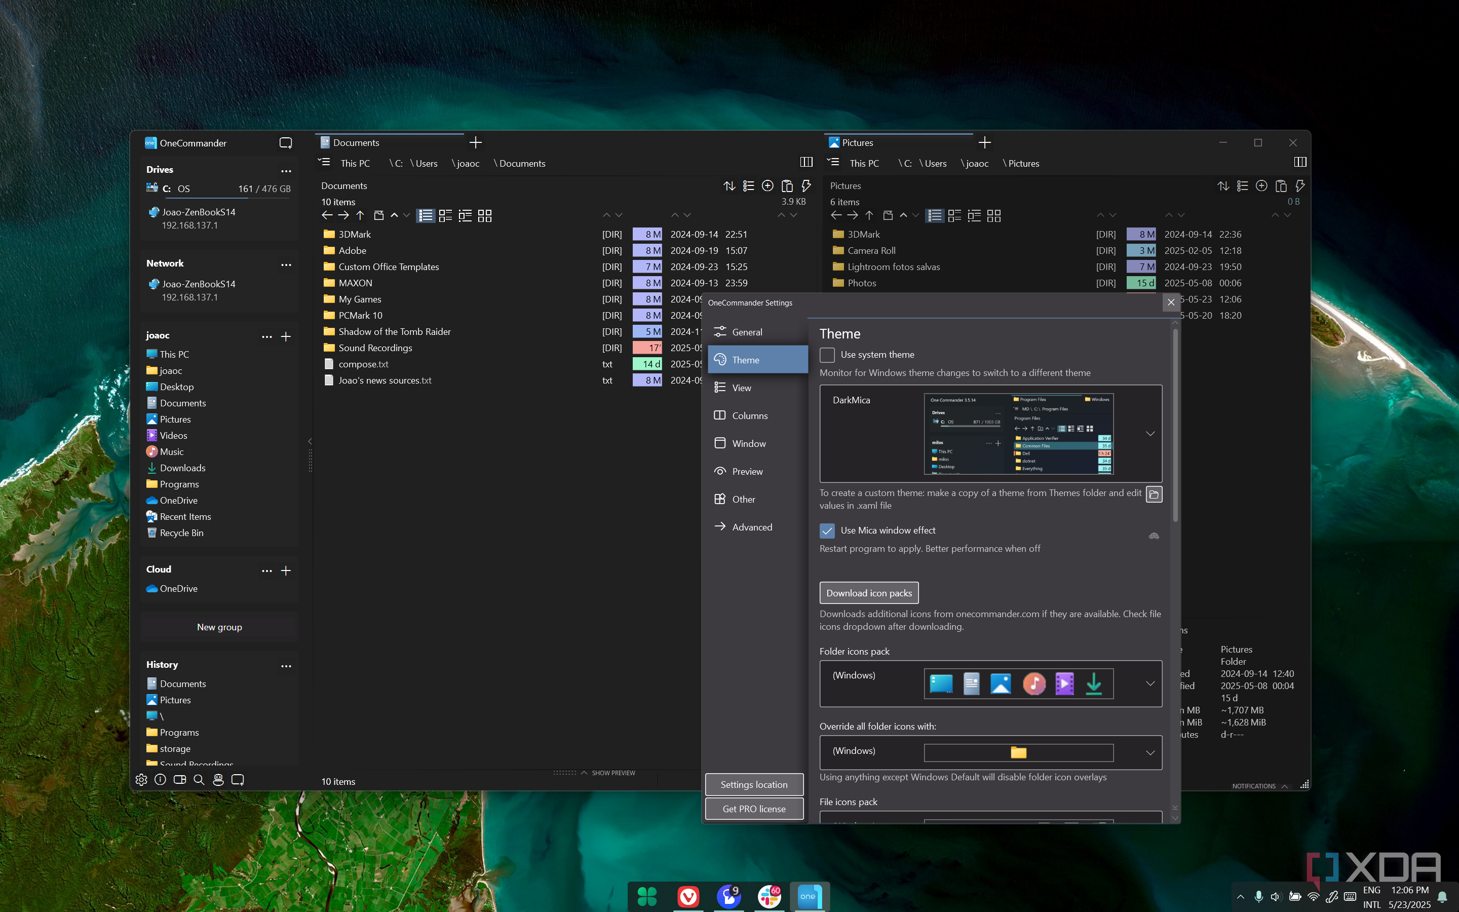Open Folder icons pack dropdown
Viewport: 1459px width, 912px height.
(1149, 683)
